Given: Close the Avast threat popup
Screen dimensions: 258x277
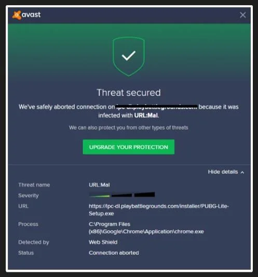Looking at the screenshot, I should 243,15.
